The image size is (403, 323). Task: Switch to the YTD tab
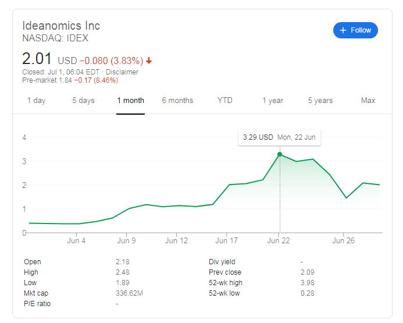pos(225,101)
